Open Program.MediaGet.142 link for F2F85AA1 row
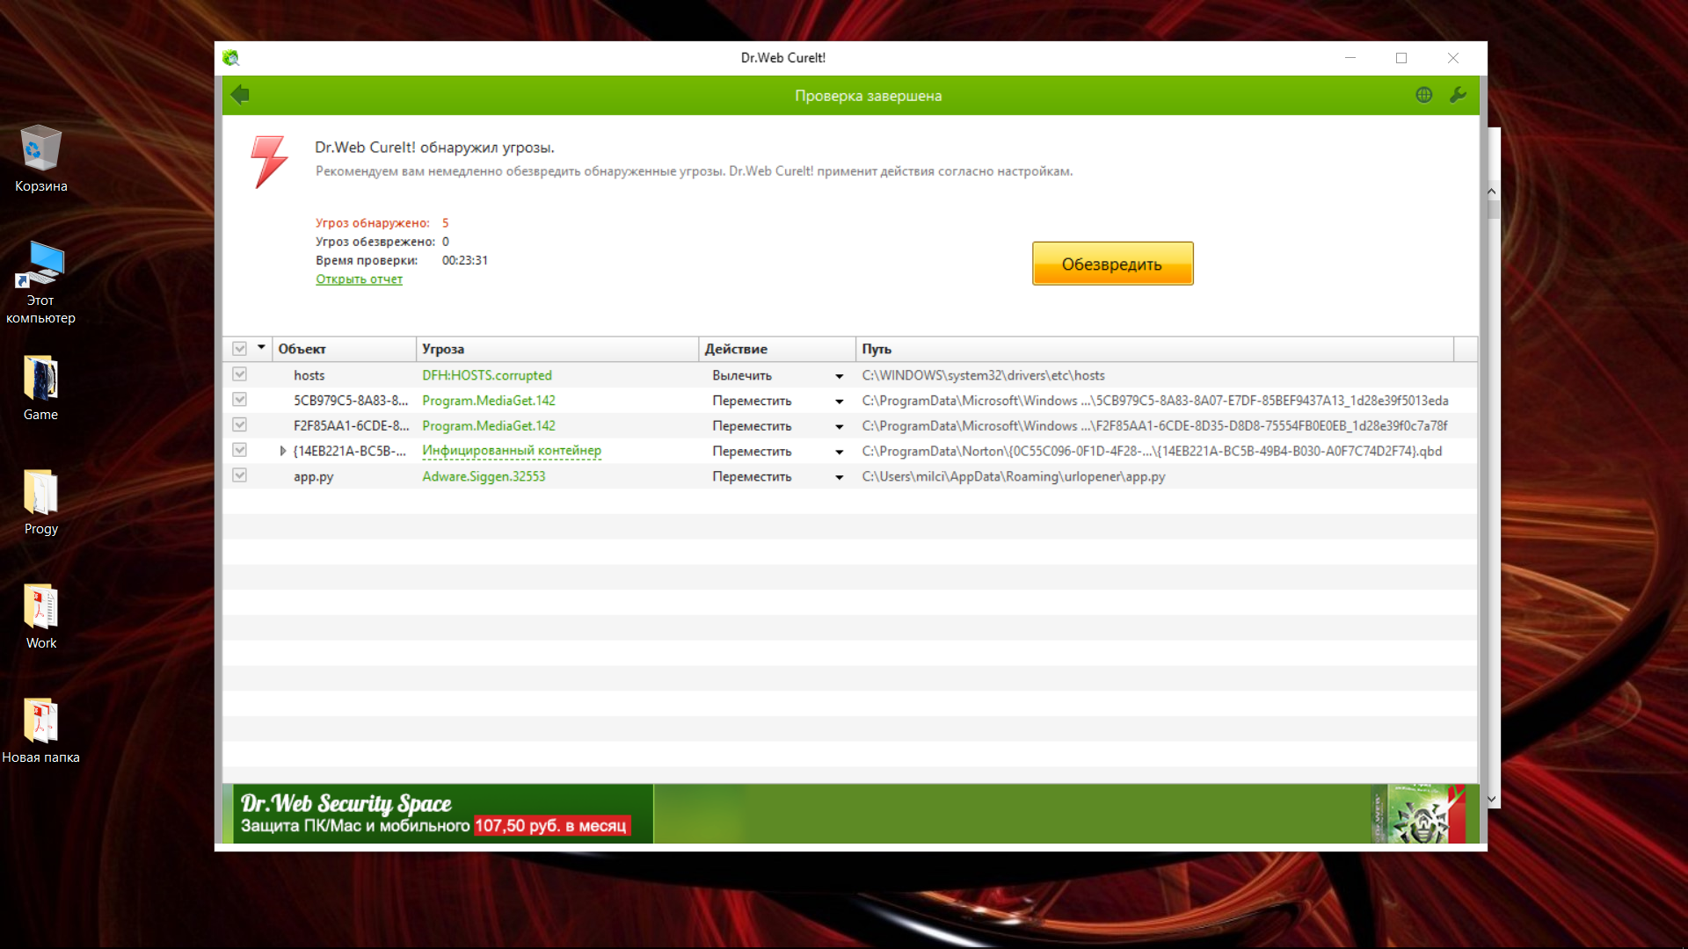 click(489, 426)
